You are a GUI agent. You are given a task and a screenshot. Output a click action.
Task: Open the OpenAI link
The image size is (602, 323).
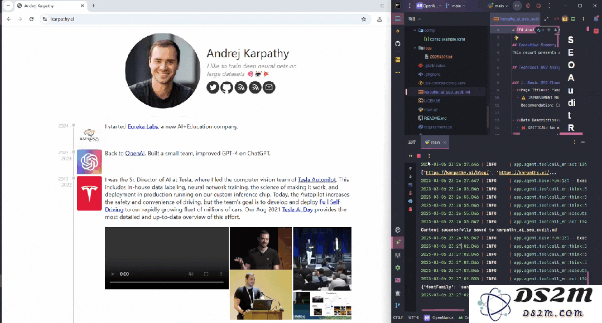(x=135, y=153)
